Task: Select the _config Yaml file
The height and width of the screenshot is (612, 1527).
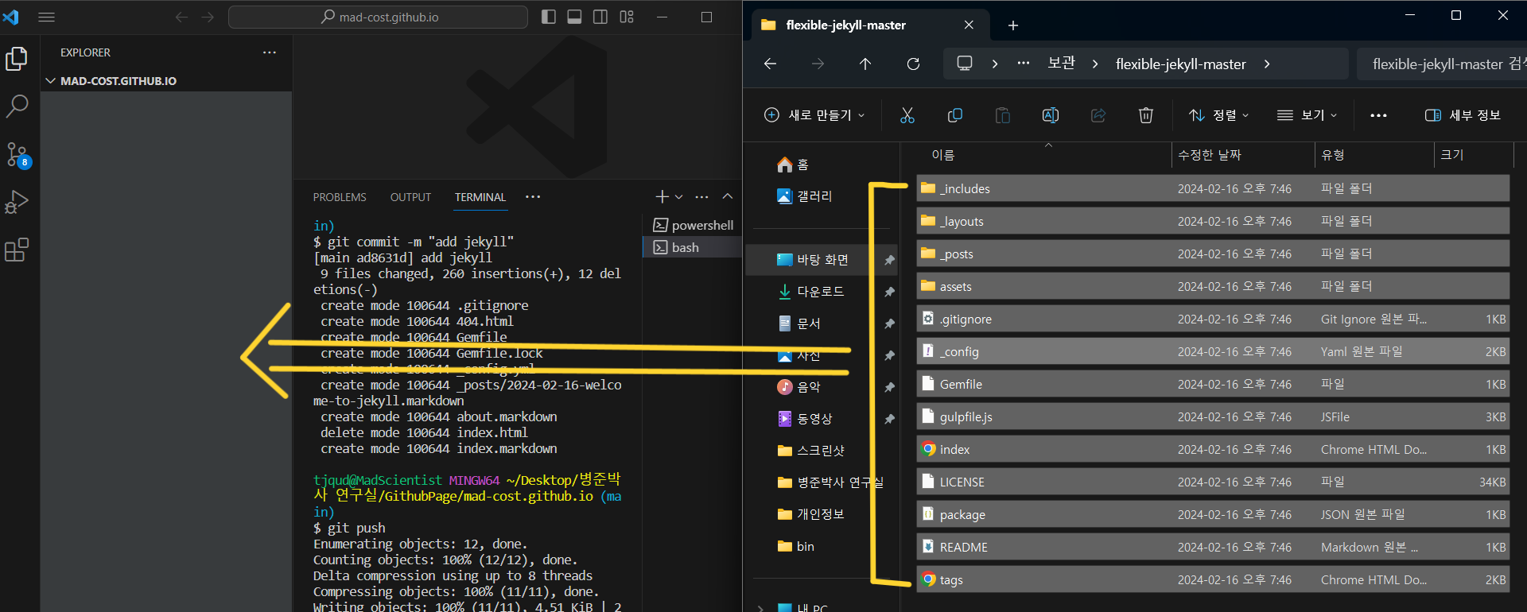Action: 960,351
